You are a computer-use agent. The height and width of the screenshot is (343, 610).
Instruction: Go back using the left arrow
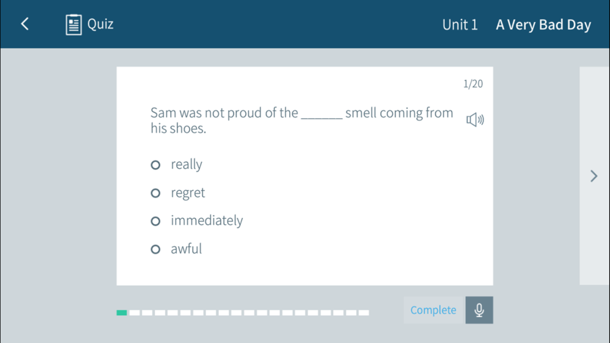[25, 24]
